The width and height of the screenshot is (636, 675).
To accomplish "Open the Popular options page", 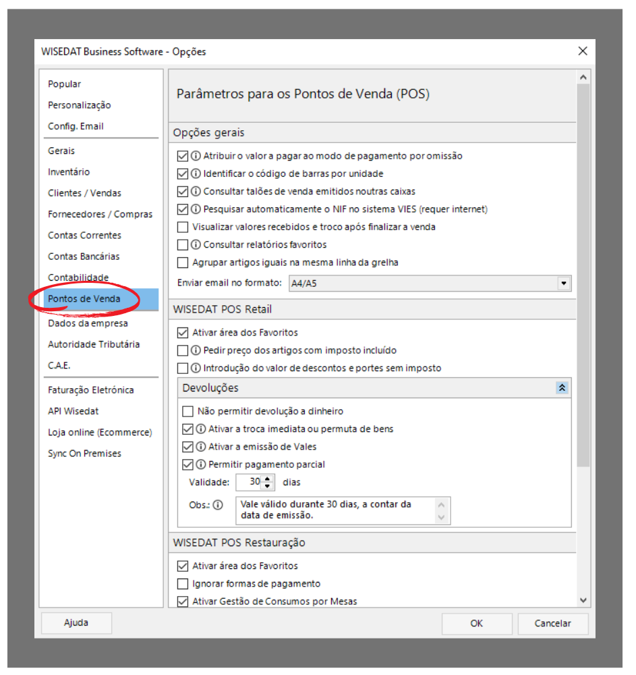I will click(65, 84).
